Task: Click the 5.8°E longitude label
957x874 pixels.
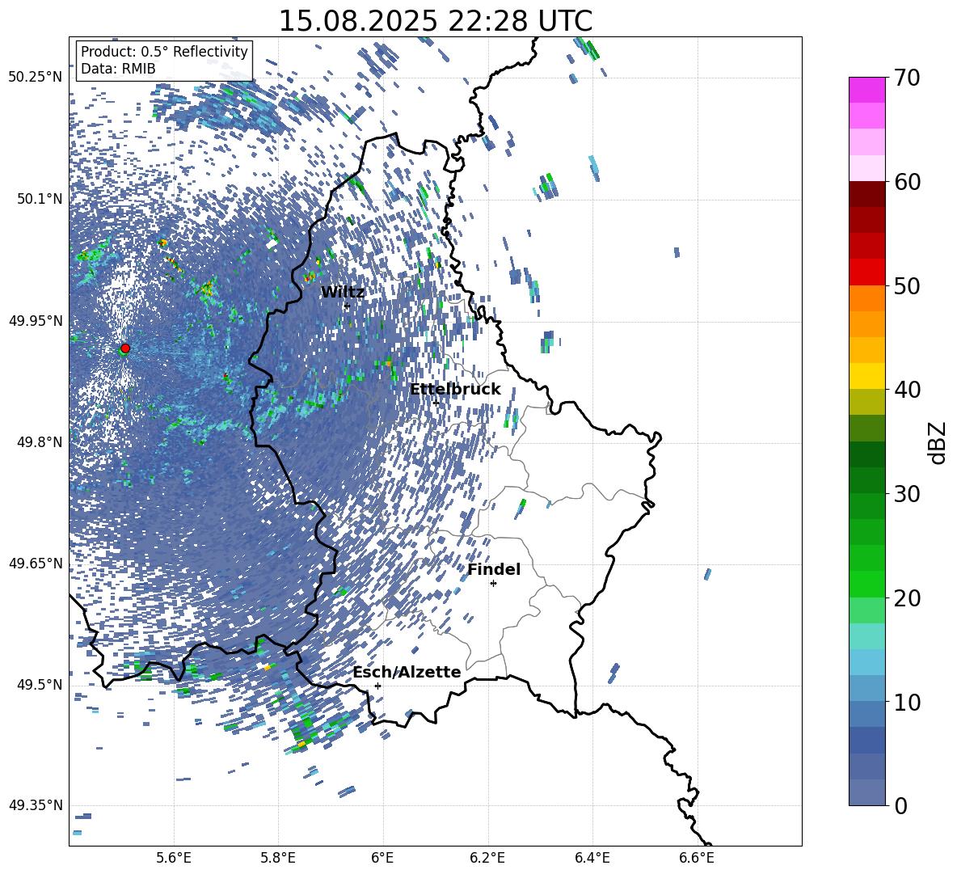Action: click(278, 858)
